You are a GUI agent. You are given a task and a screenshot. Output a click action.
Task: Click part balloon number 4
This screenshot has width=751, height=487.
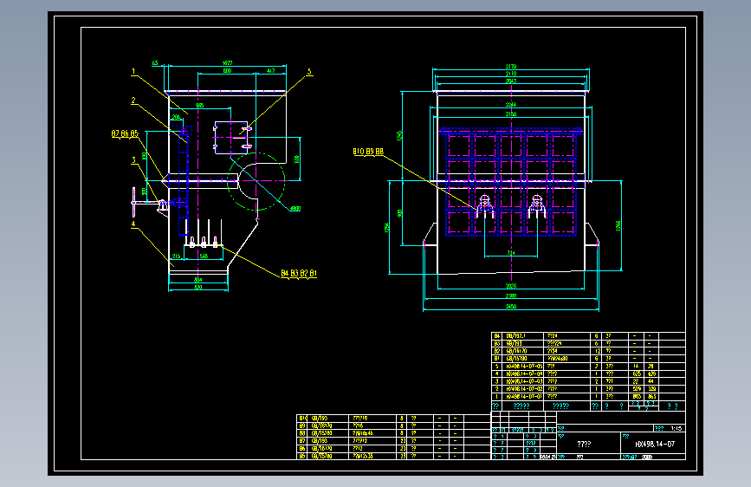click(133, 224)
